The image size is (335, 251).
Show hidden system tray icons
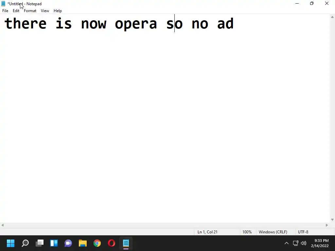pos(287,243)
